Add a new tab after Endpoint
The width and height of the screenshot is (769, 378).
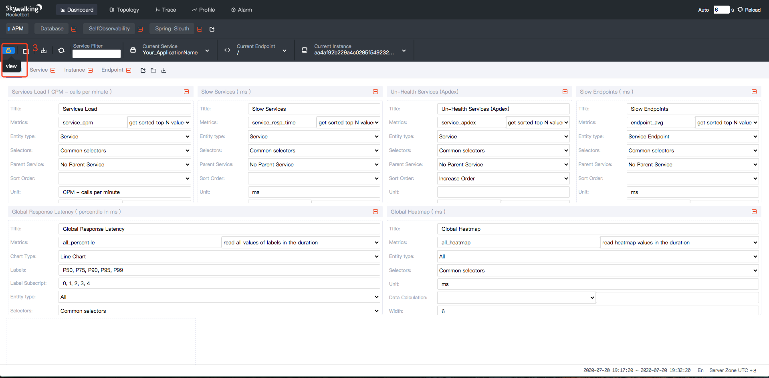click(x=143, y=70)
